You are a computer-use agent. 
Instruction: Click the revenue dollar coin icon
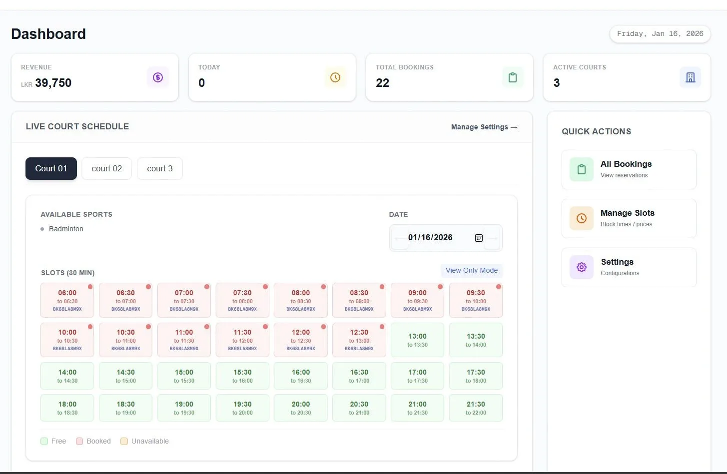[158, 77]
